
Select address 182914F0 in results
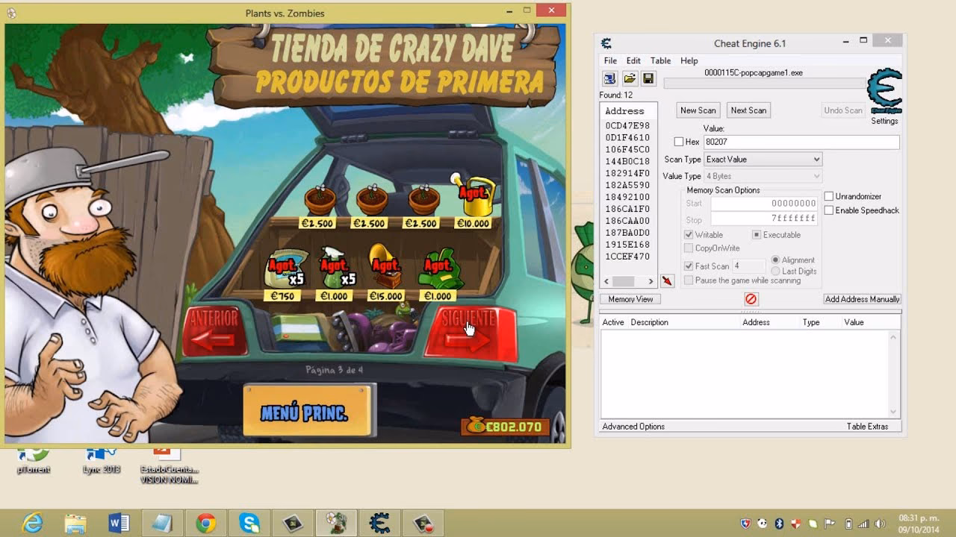(x=627, y=173)
